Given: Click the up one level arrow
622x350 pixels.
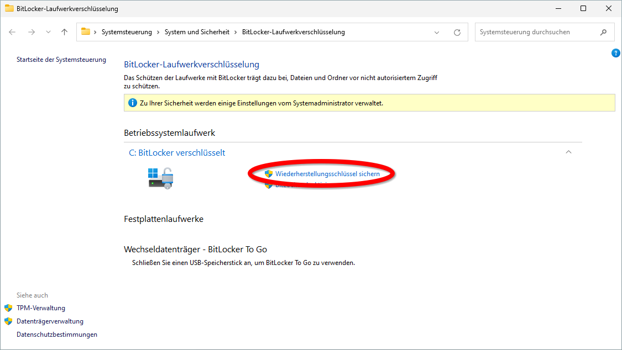Looking at the screenshot, I should click(x=64, y=31).
